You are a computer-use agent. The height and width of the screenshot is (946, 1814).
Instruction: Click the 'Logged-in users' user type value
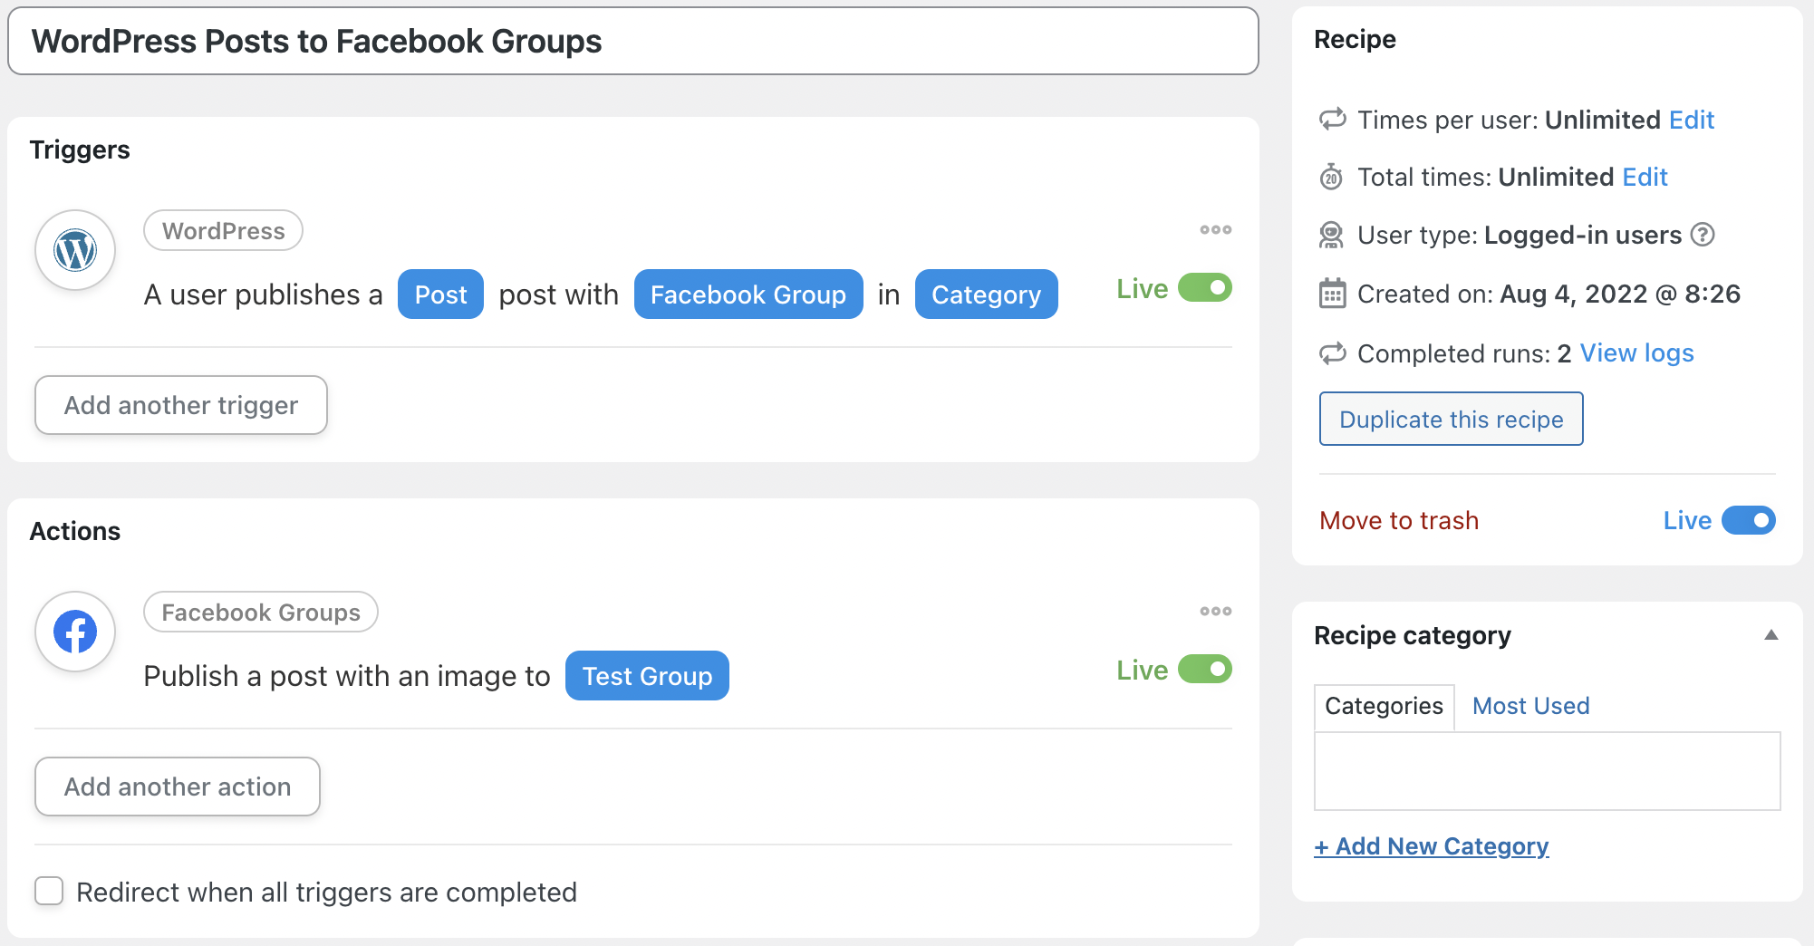pyautogui.click(x=1583, y=236)
